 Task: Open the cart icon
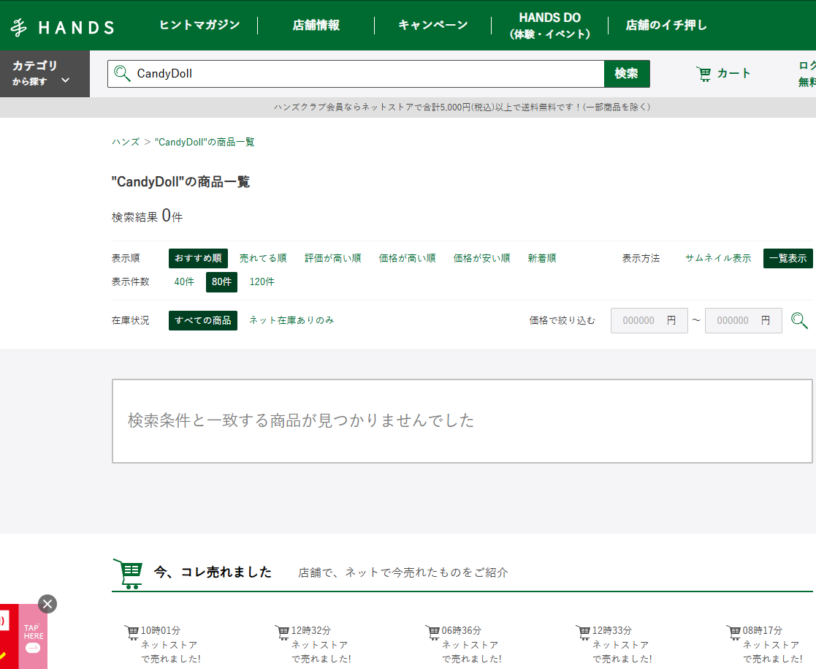[703, 74]
